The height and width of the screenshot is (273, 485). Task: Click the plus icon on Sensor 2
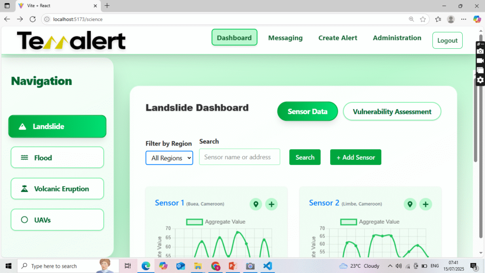(x=425, y=204)
